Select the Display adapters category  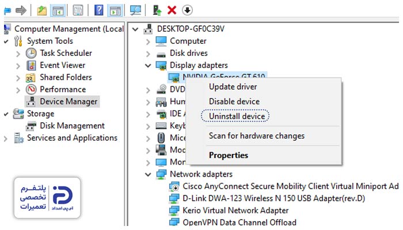[199, 65]
